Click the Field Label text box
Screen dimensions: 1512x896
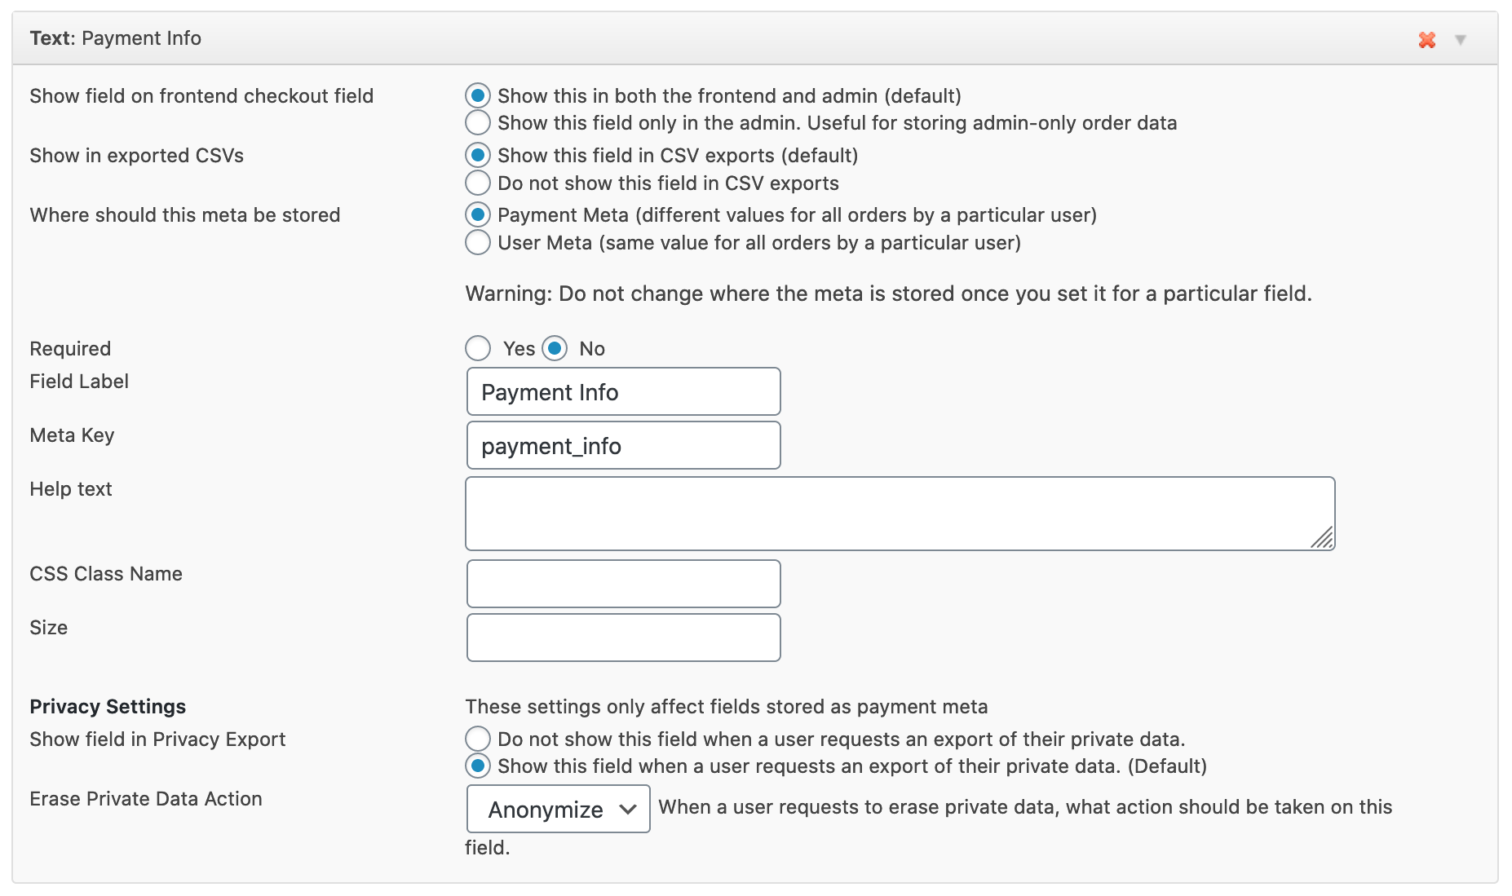623,392
